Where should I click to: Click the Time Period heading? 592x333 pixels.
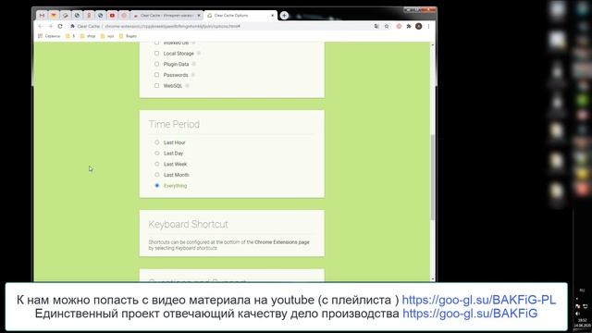tap(174, 124)
